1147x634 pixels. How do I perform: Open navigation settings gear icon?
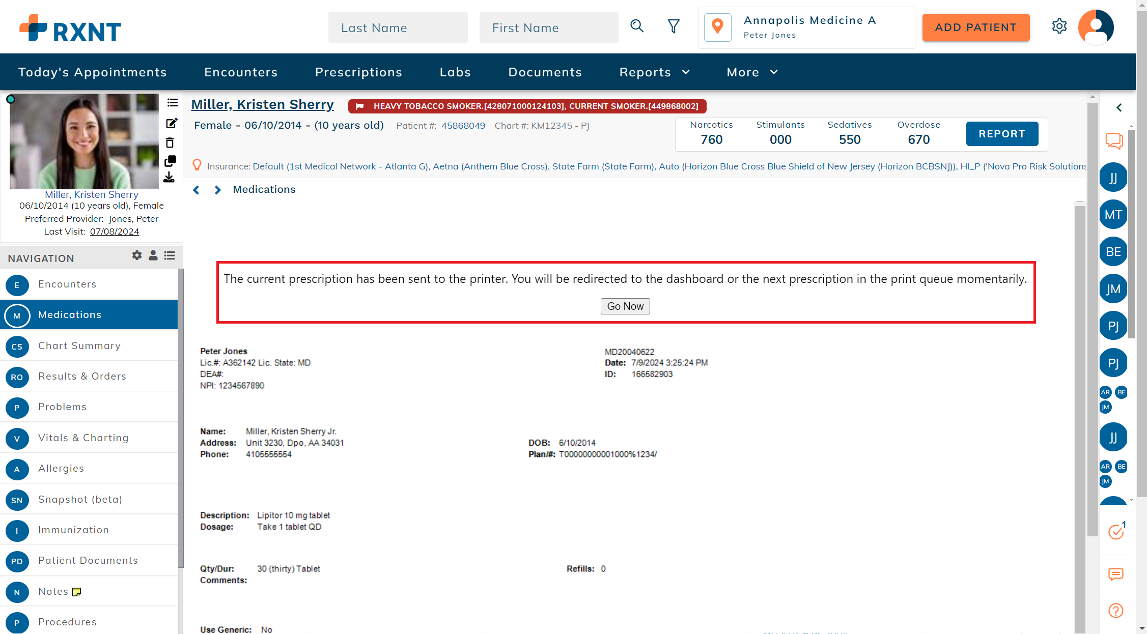(x=137, y=255)
